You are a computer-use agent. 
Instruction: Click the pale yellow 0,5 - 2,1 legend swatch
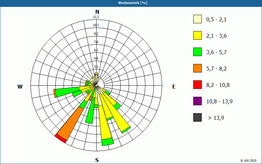click(x=197, y=19)
